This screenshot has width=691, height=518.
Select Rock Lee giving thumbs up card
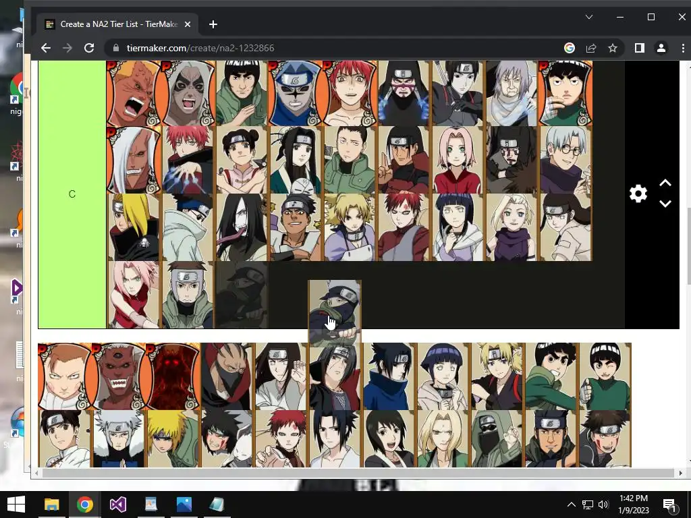pyautogui.click(x=605, y=376)
